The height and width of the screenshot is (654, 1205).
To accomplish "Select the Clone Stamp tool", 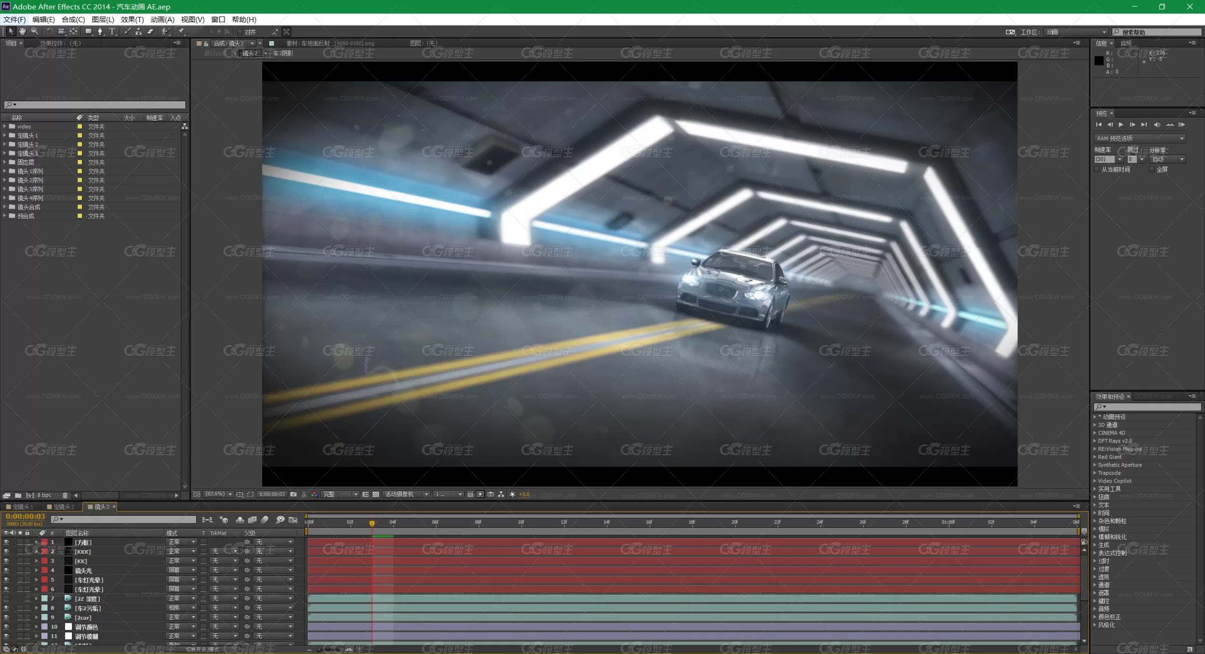I will [x=139, y=31].
